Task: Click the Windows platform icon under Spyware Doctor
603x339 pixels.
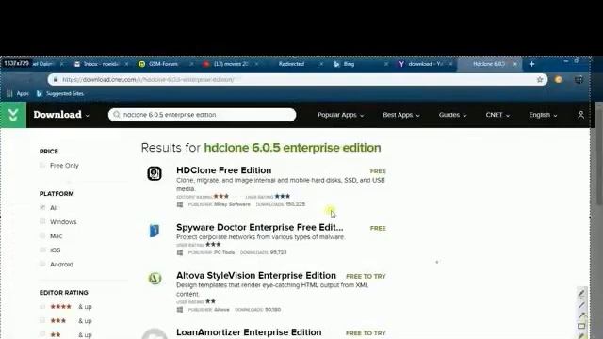Action: point(180,252)
